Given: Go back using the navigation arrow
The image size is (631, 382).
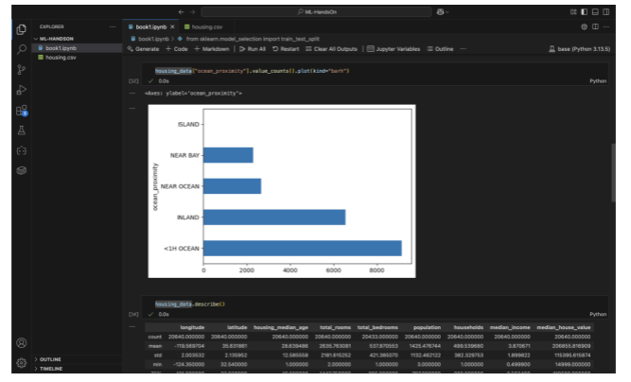Looking at the screenshot, I should click(x=181, y=12).
